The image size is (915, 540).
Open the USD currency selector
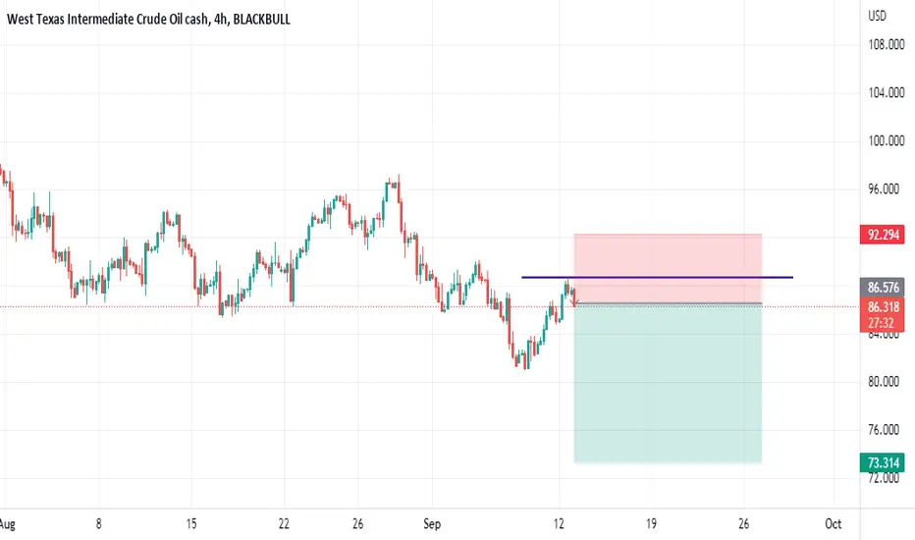877,16
